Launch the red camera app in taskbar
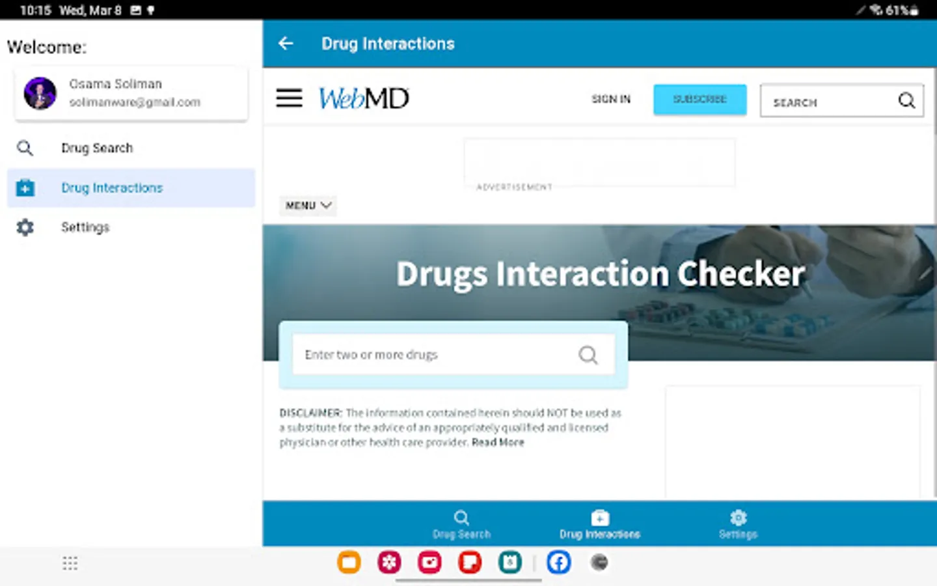Image resolution: width=937 pixels, height=586 pixels. (x=429, y=563)
